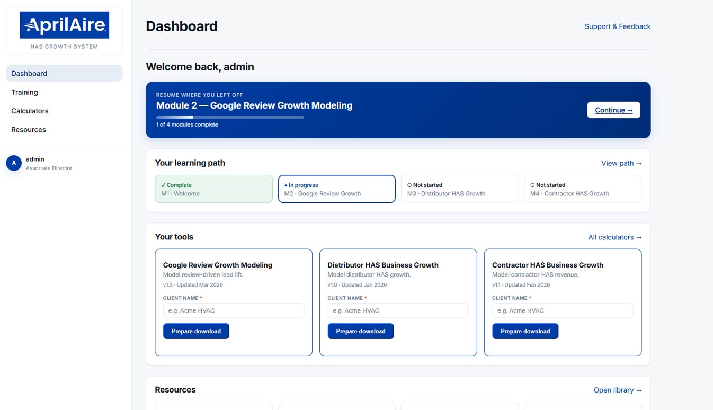Click the 'Model distributor HAS growth.' description
Image resolution: width=713 pixels, height=410 pixels.
point(369,275)
